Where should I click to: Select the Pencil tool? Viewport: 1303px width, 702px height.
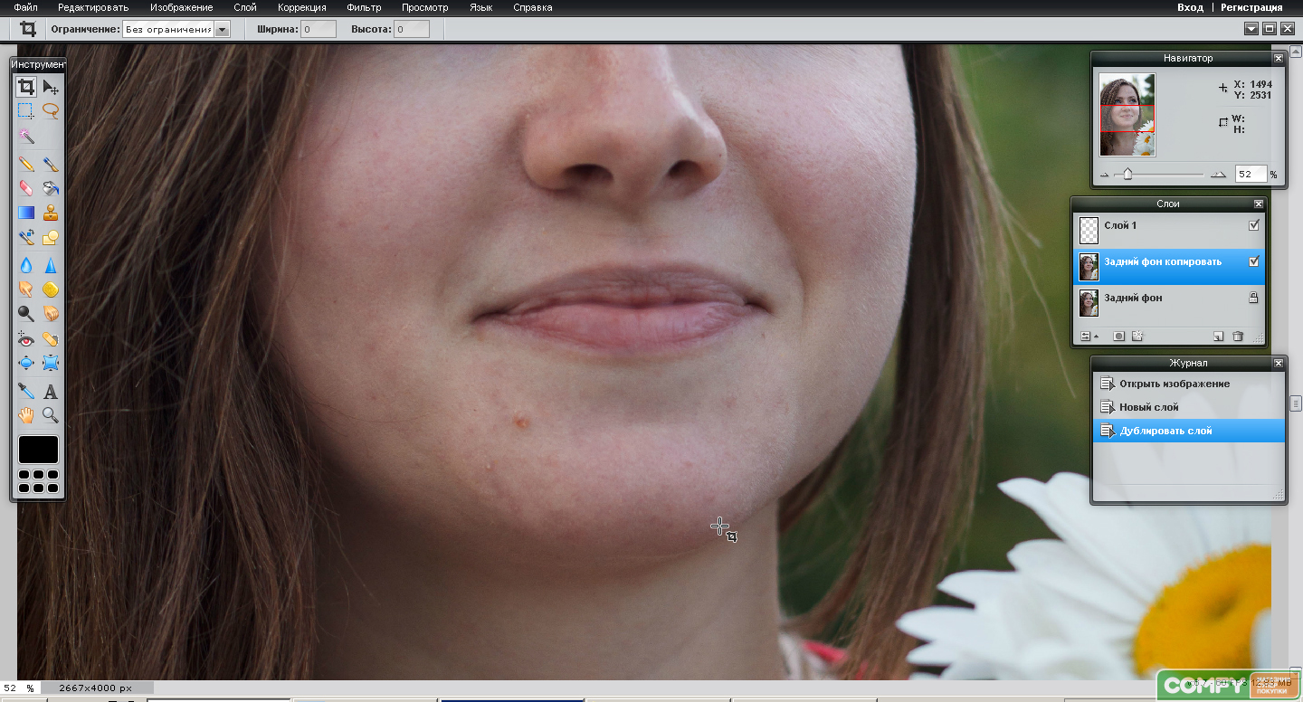26,165
